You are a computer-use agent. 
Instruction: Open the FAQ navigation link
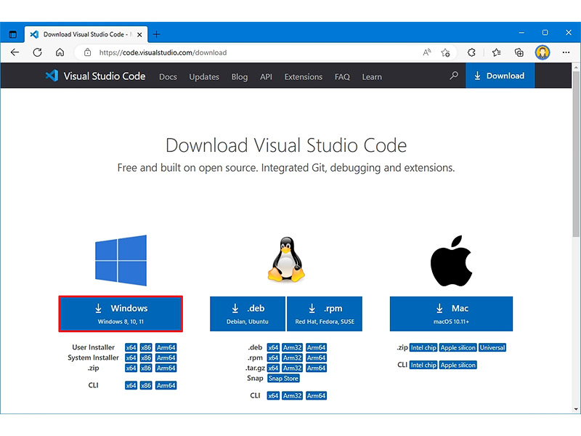pos(342,77)
